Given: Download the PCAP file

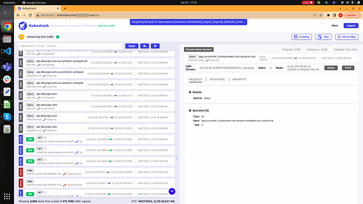Looking at the screenshot, I should pyautogui.click(x=348, y=68).
